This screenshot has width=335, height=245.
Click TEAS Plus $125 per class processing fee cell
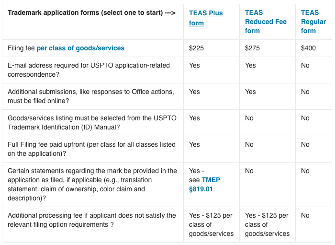[x=211, y=224]
